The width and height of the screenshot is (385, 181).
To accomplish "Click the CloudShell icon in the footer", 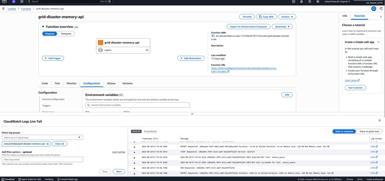I will 3,179.
